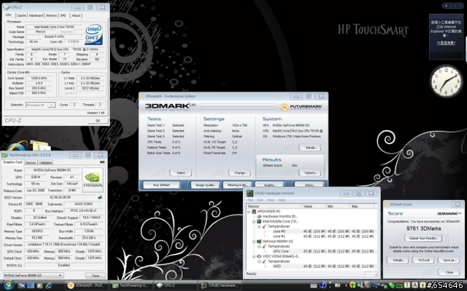Click the Intel Core 2 logo in CPU-Z

coord(93,34)
